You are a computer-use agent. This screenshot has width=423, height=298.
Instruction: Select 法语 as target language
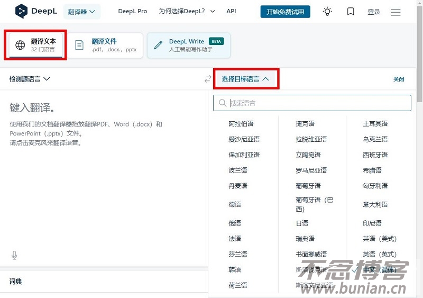(235, 239)
